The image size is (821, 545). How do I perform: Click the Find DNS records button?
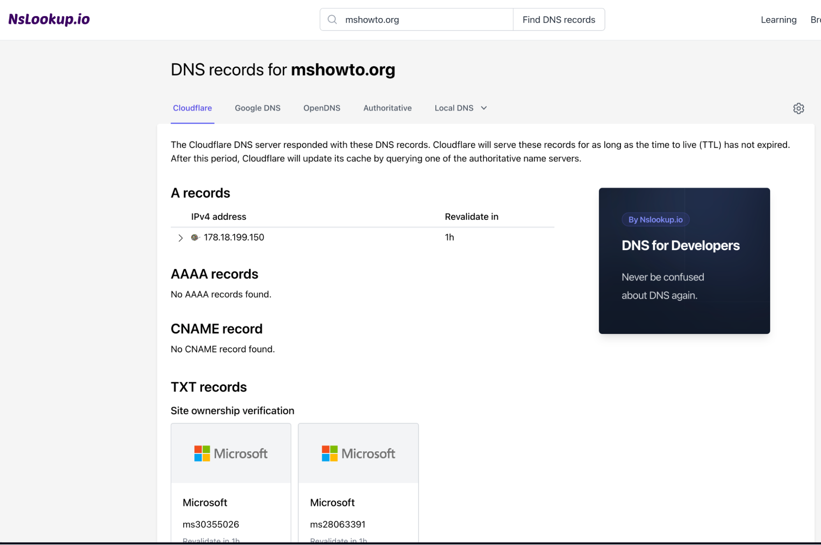point(559,19)
